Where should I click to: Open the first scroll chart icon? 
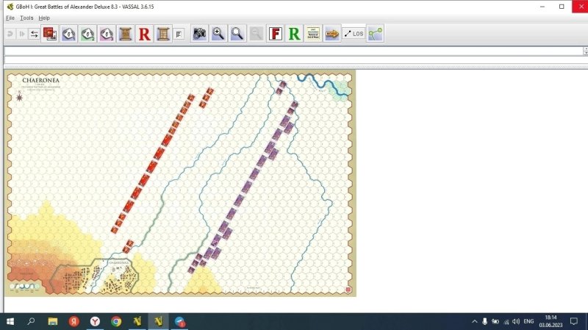125,34
